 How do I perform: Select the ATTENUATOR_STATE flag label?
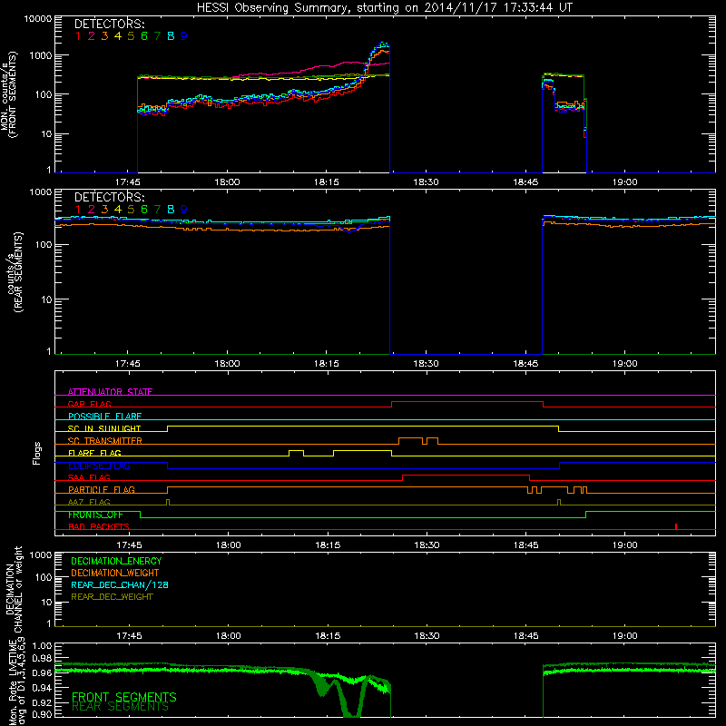coord(110,392)
